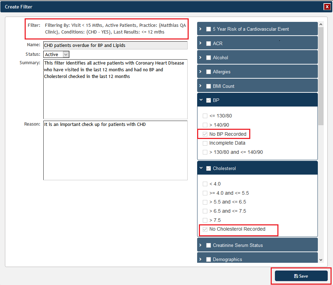Screen dimensions: 333x285
Task: Tick the ACR checkbox
Action: click(x=208, y=43)
